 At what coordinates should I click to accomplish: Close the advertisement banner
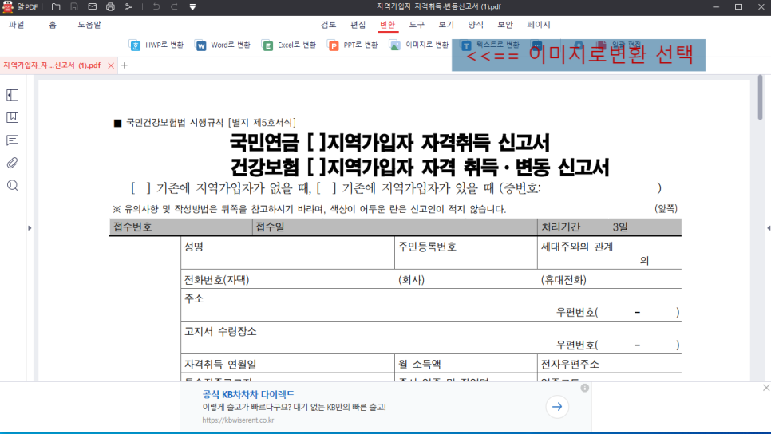coord(766,388)
